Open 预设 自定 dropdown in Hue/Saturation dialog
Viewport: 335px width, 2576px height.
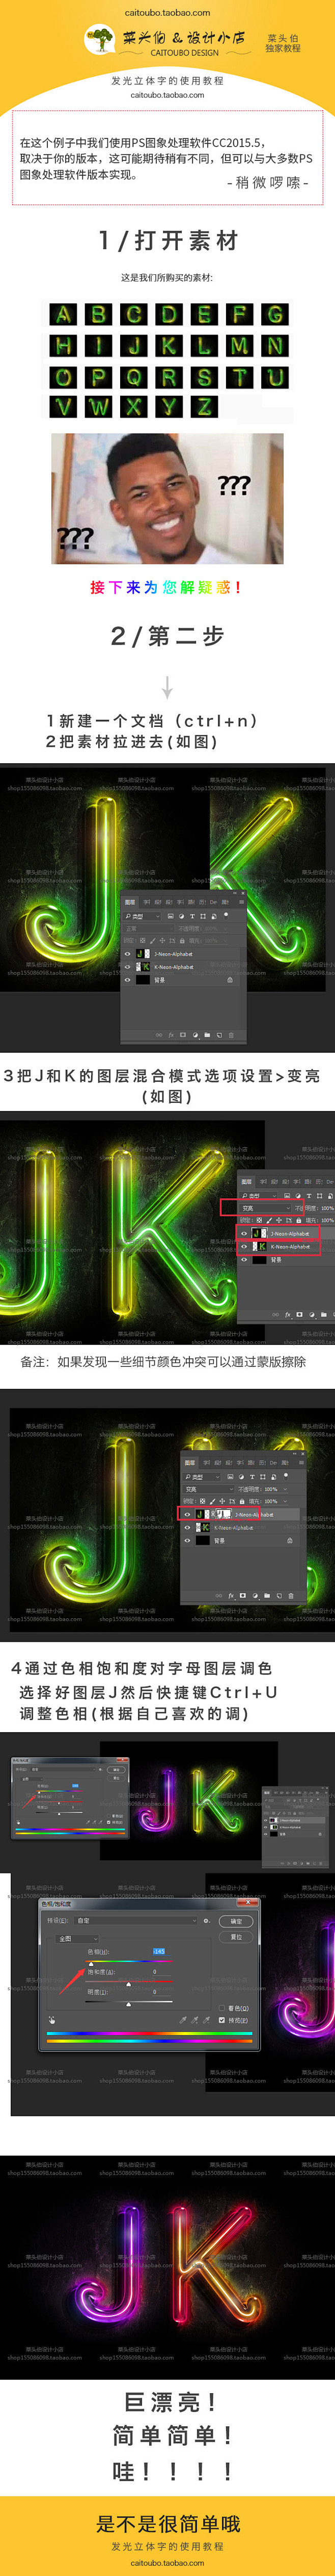[x=136, y=1921]
